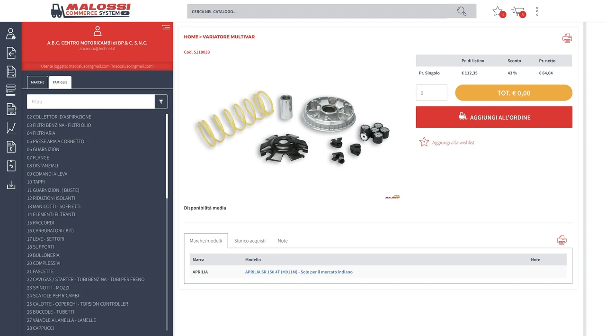This screenshot has width=606, height=336.
Task: Select 21 FASCETTE family
Action: point(40,272)
